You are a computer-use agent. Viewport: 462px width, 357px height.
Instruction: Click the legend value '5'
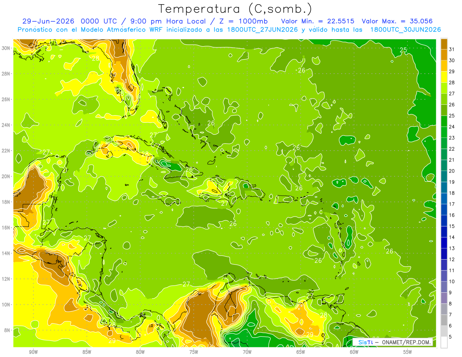[450, 337]
